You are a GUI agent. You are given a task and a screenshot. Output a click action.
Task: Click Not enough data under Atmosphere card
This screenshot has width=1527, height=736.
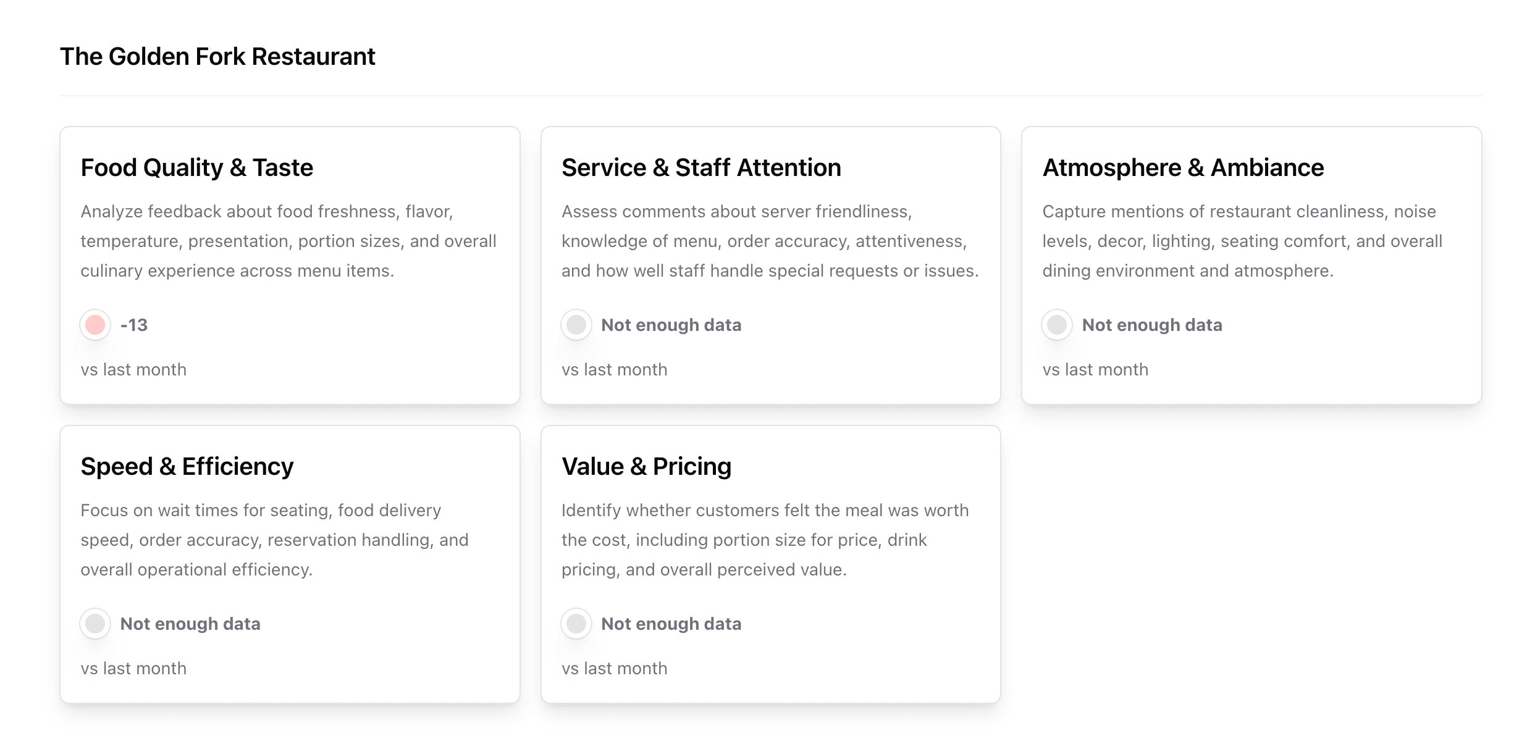[x=1152, y=325]
